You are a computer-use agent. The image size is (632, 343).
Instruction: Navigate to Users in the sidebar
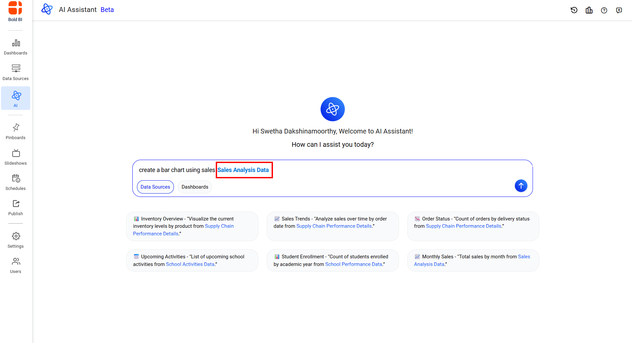16,265
